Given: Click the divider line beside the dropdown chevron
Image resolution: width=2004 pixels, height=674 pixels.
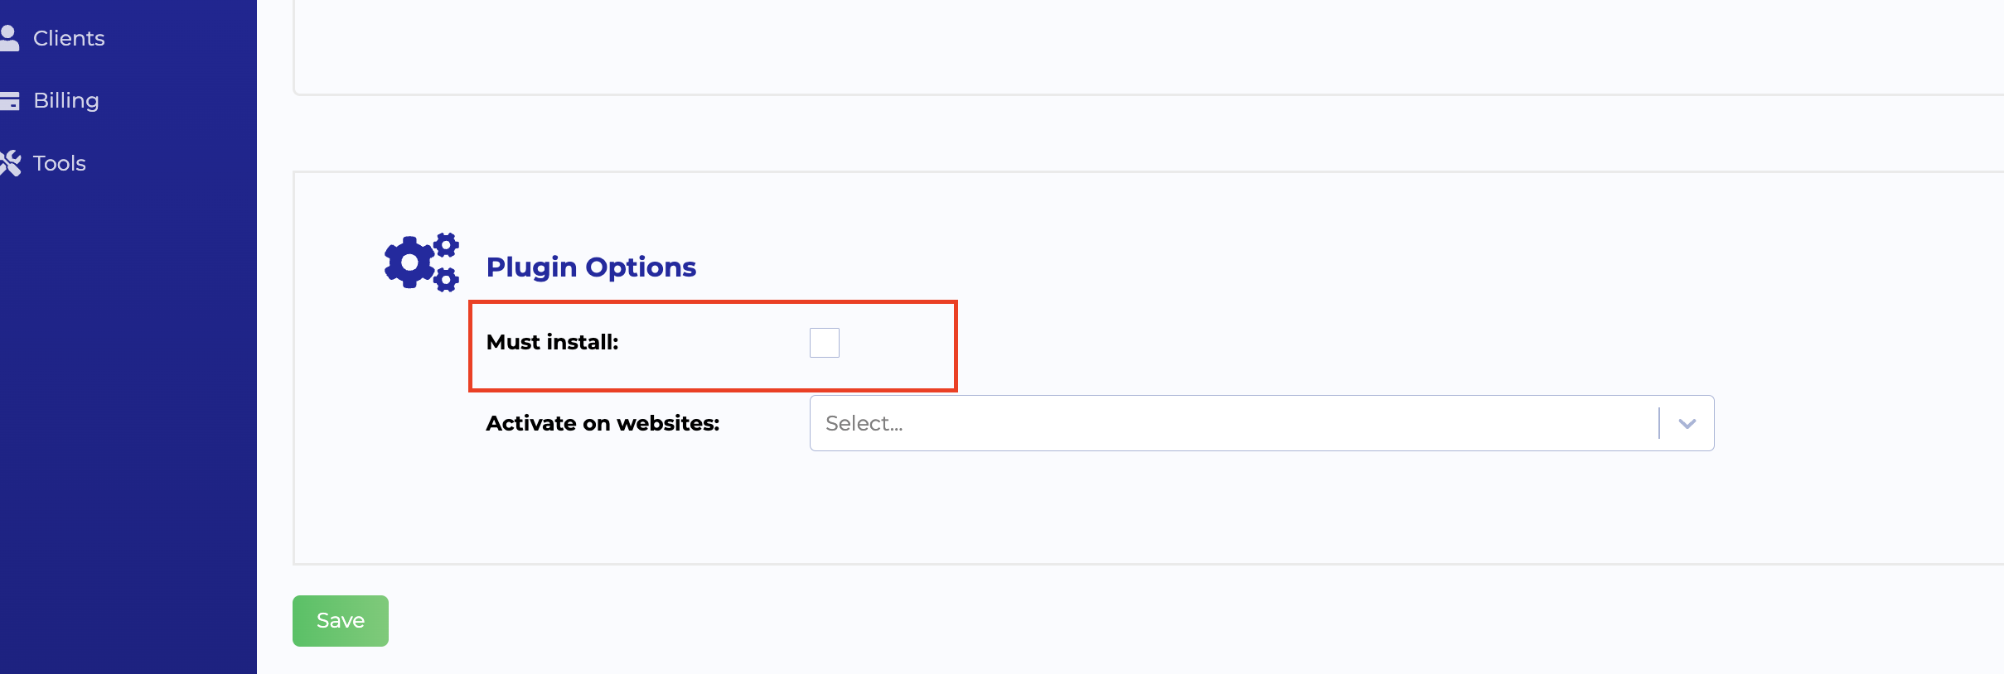Looking at the screenshot, I should pos(1659,423).
